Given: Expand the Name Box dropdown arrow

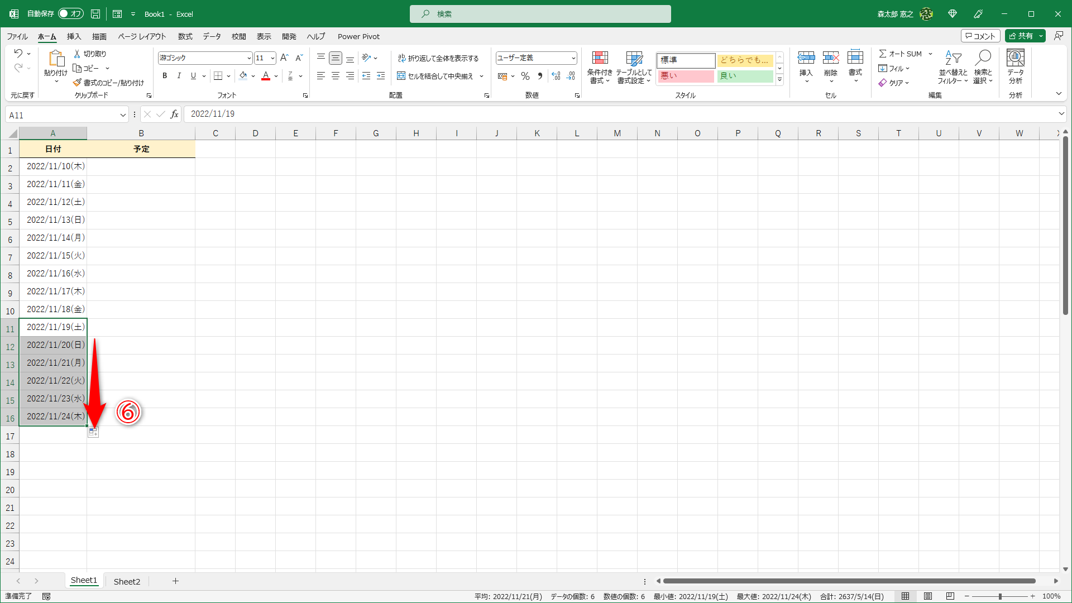Looking at the screenshot, I should 123,115.
